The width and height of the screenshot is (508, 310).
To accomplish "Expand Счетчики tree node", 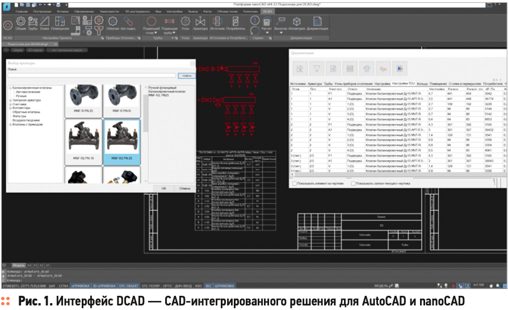I will point(10,104).
